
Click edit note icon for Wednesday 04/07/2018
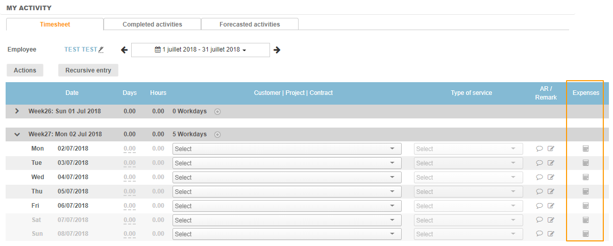[x=551, y=178]
